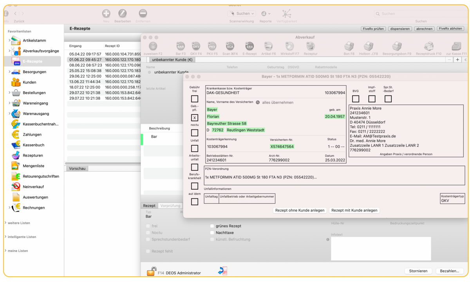
Task: Click the zuweisen F2 icon in Abverkauf
Action: (x=153, y=46)
